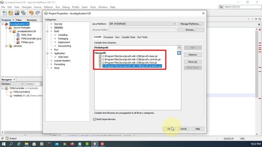Collapse the Application category expander

click(47, 53)
